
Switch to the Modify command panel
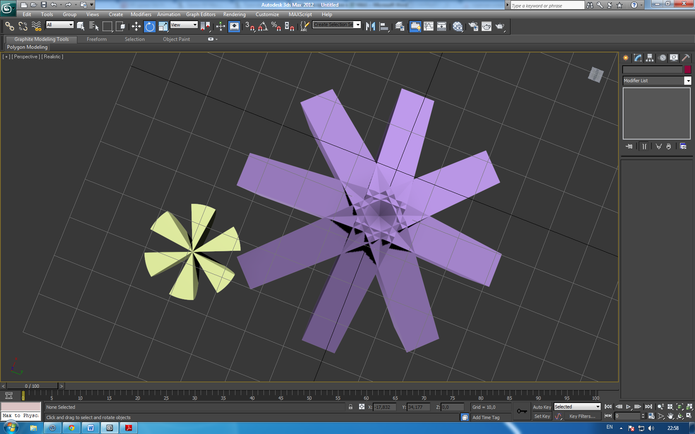coord(638,58)
